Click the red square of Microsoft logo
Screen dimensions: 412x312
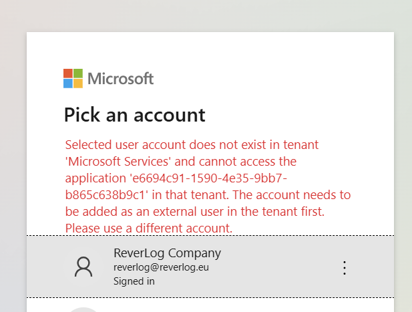(68, 73)
